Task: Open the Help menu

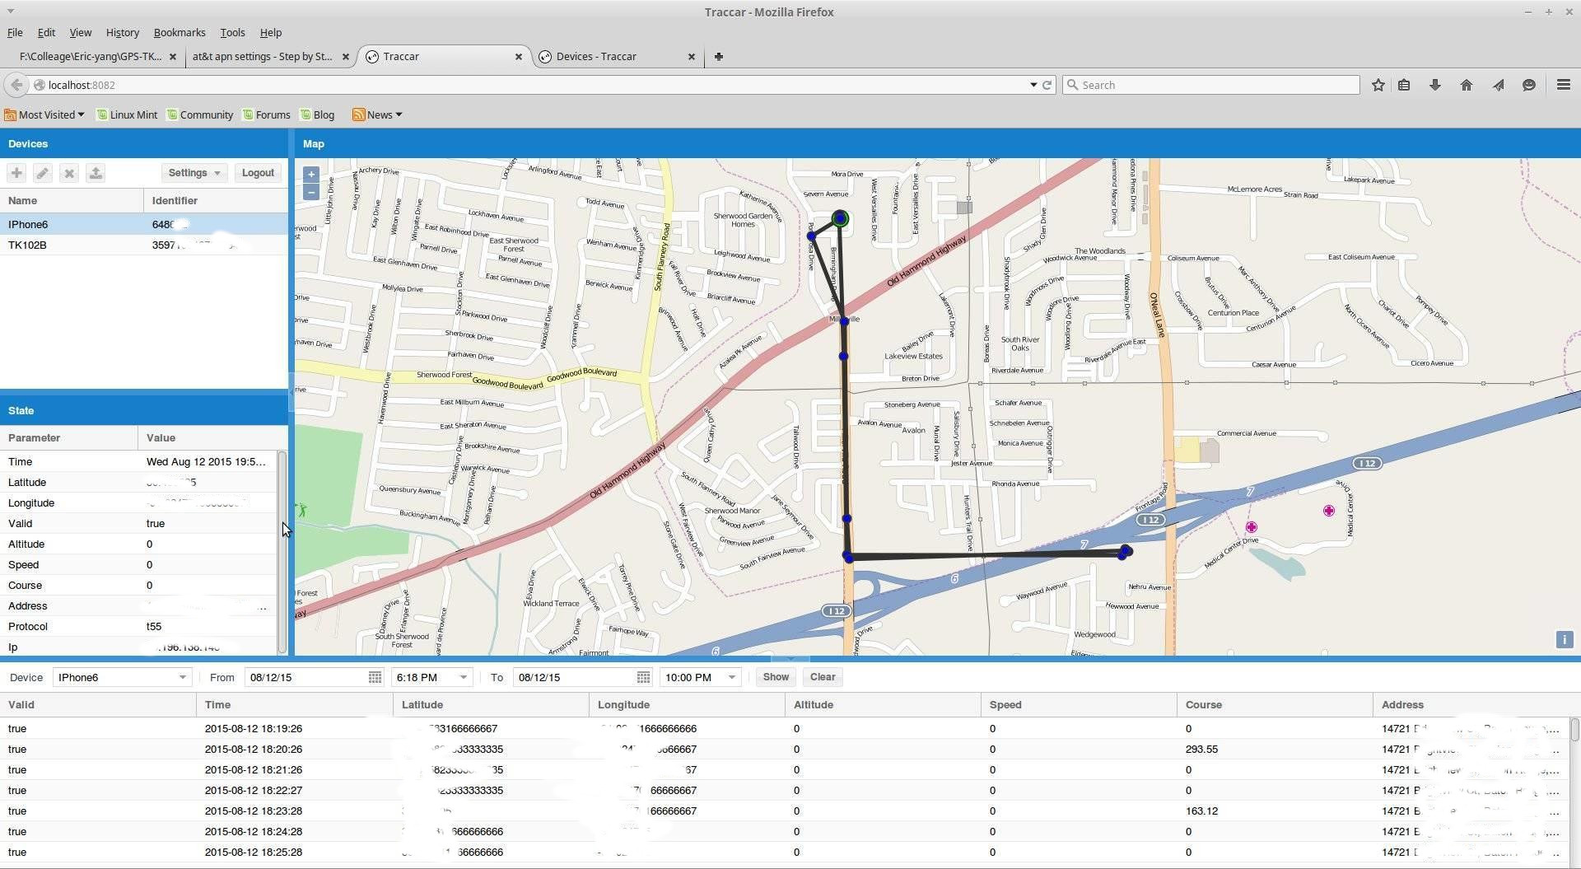Action: [271, 33]
